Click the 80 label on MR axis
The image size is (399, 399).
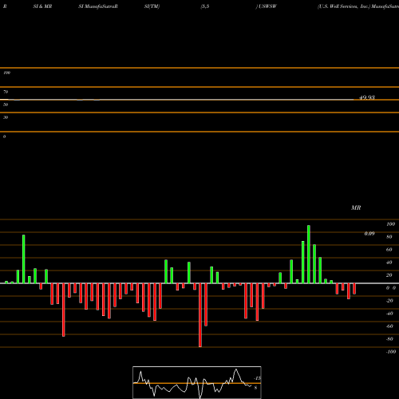coord(389,237)
